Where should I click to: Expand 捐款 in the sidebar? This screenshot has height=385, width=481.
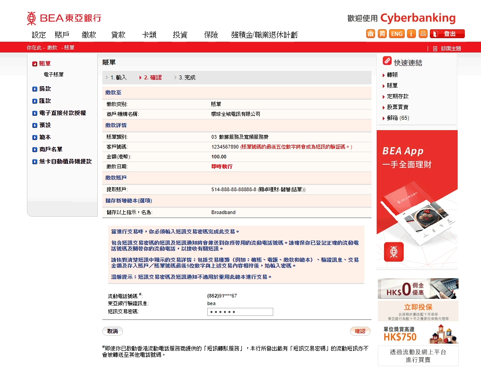click(45, 89)
